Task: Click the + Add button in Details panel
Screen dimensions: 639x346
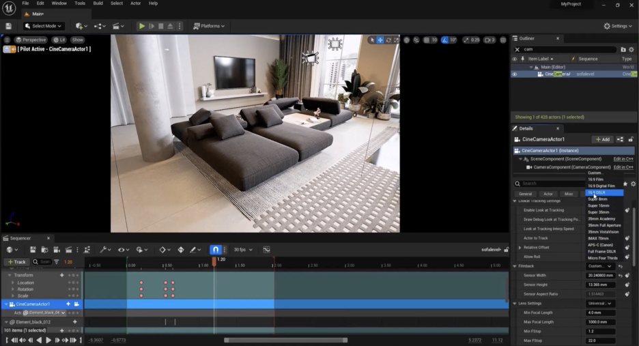Action: click(602, 139)
